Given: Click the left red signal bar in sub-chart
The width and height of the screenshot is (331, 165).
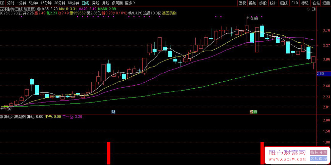Looking at the screenshot, I should pyautogui.click(x=109, y=153).
